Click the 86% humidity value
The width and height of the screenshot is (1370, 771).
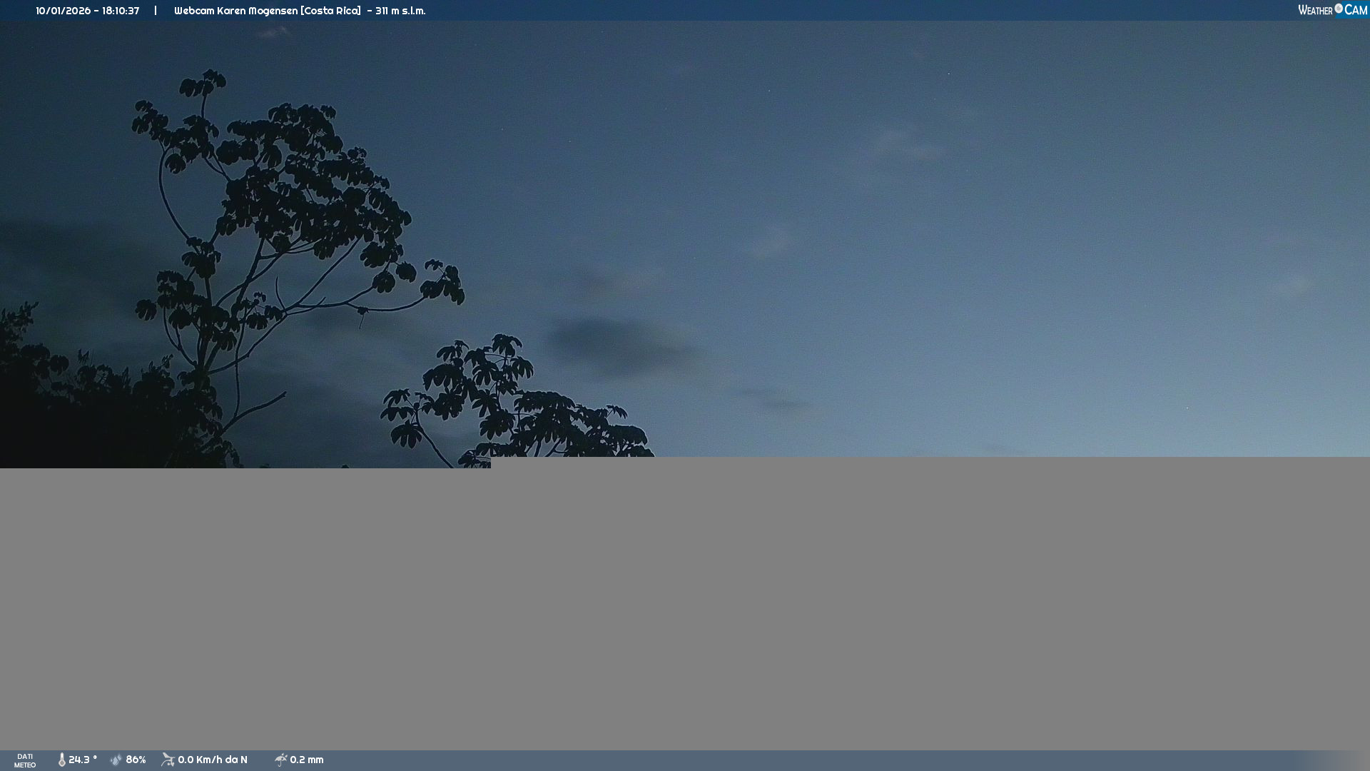coord(136,760)
